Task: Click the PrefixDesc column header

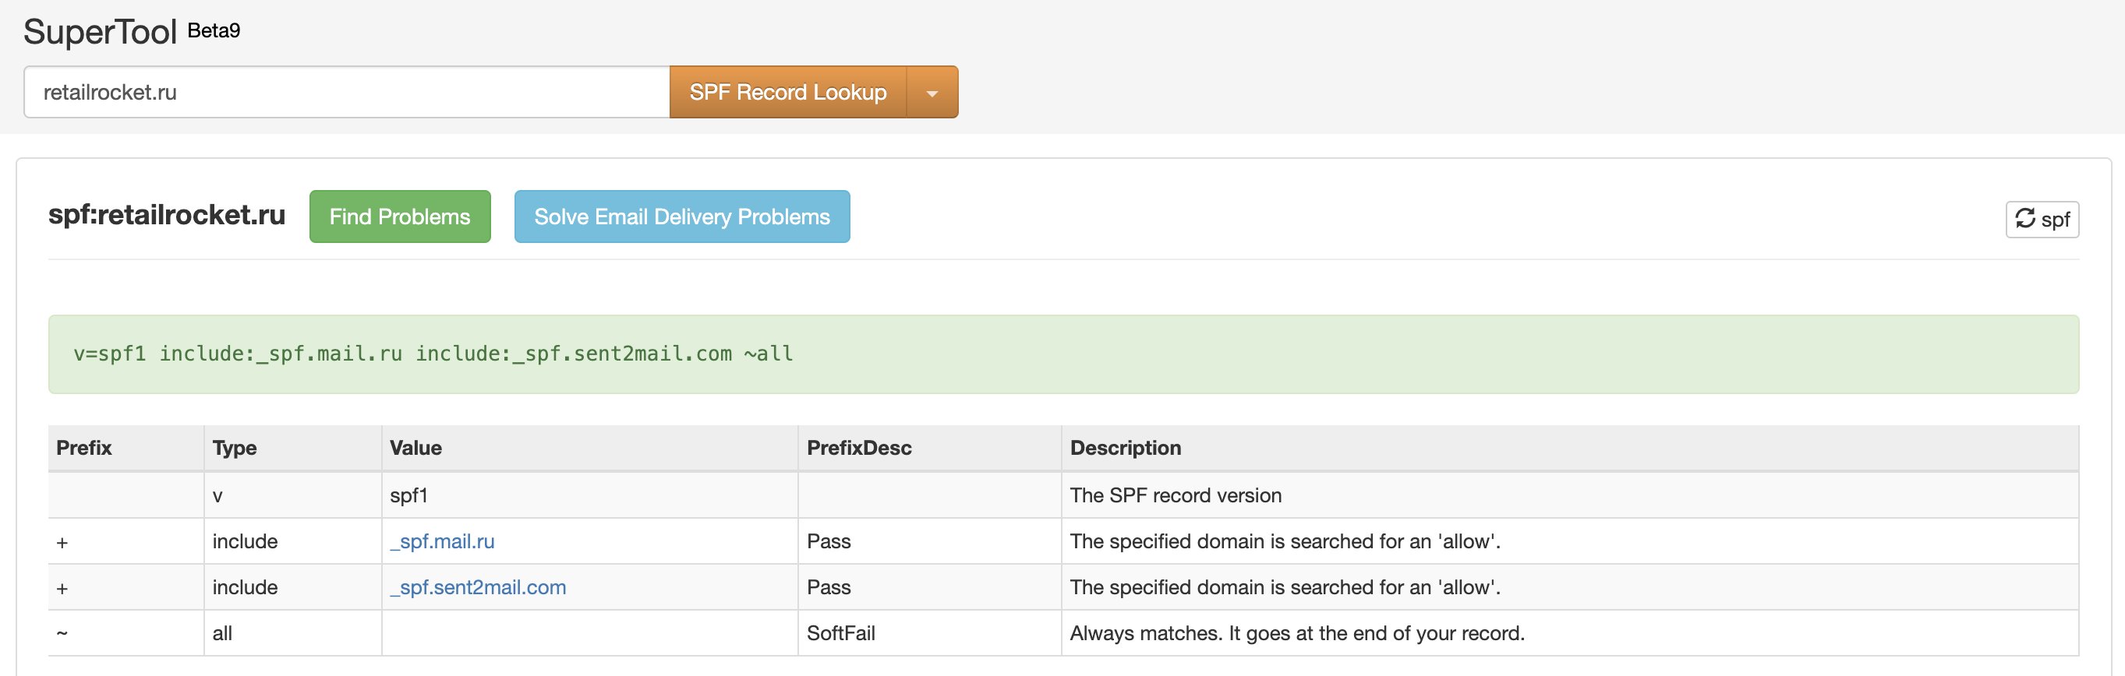Action: (x=859, y=448)
